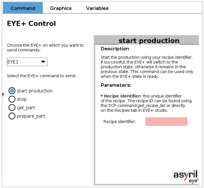Click the Description heading in the panel
The image size is (204, 188).
coord(115,49)
